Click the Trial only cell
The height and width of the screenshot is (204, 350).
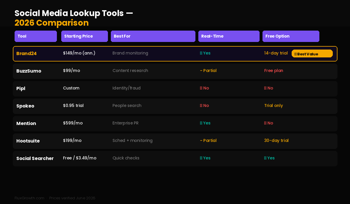274,105
